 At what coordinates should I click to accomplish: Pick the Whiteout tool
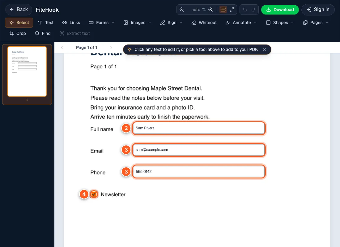click(x=204, y=23)
